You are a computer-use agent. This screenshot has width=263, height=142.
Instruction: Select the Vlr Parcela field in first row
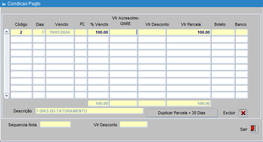coord(188,32)
